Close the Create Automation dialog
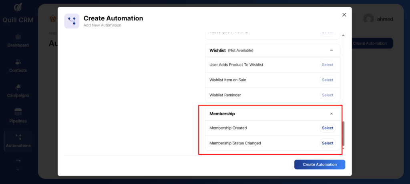 [x=344, y=14]
